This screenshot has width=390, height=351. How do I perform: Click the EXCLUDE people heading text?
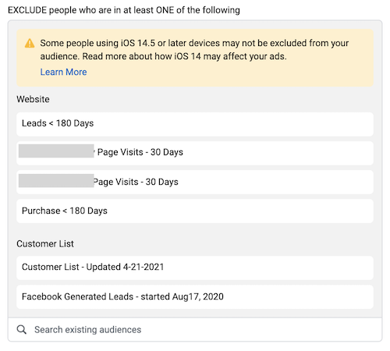124,10
